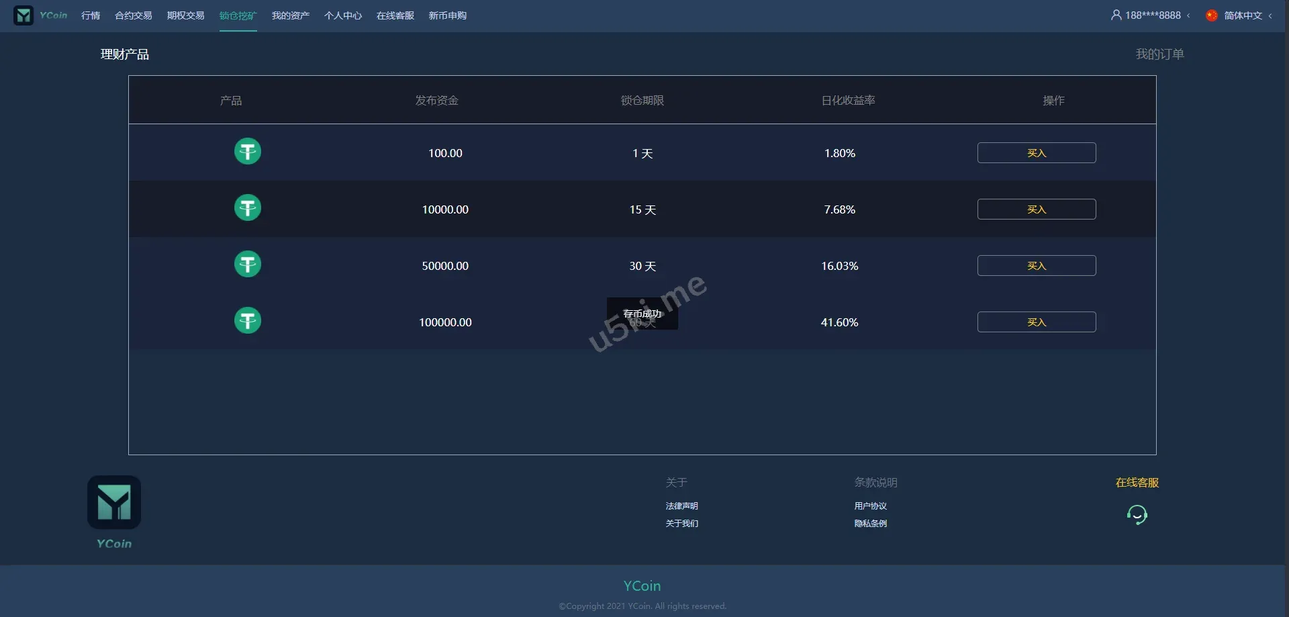Click the user profile icon beside phone number
This screenshot has height=617, width=1289.
1116,15
